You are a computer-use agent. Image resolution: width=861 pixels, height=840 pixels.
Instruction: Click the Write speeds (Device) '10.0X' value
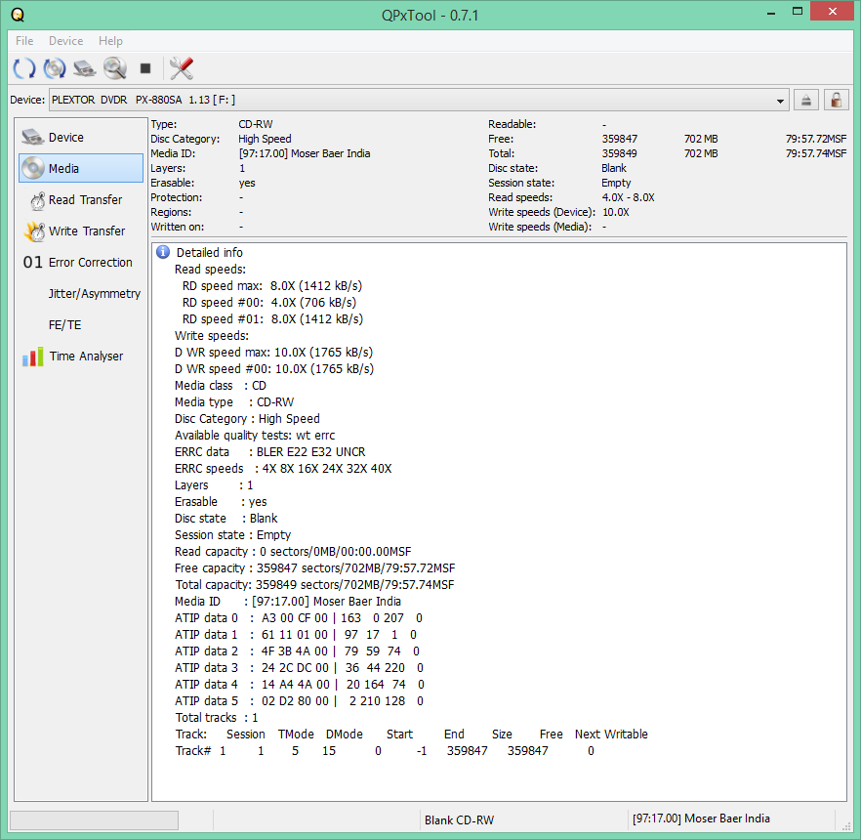coord(616,212)
